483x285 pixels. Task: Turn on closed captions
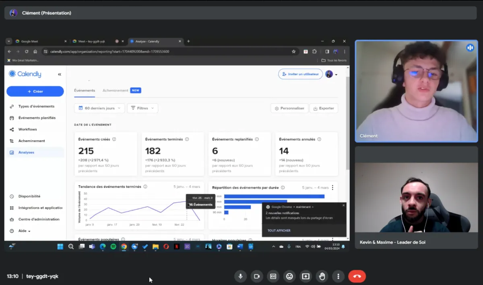click(273, 276)
